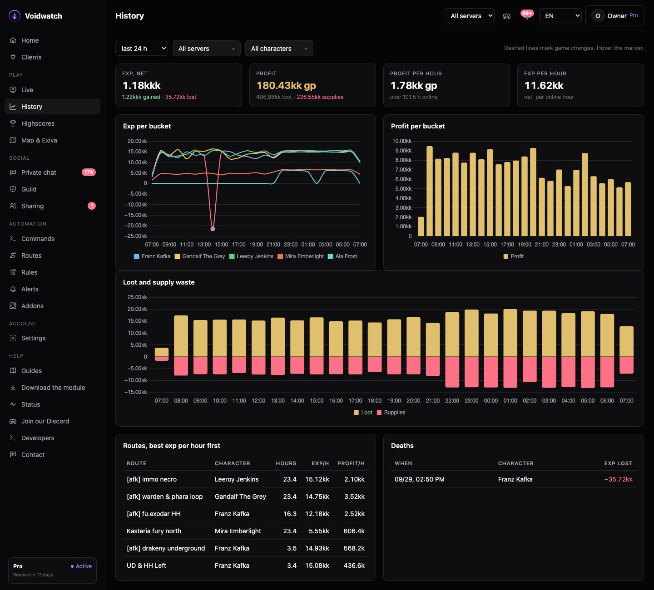Open the All servers filter beside time range
This screenshot has width=654, height=590.
coord(207,49)
